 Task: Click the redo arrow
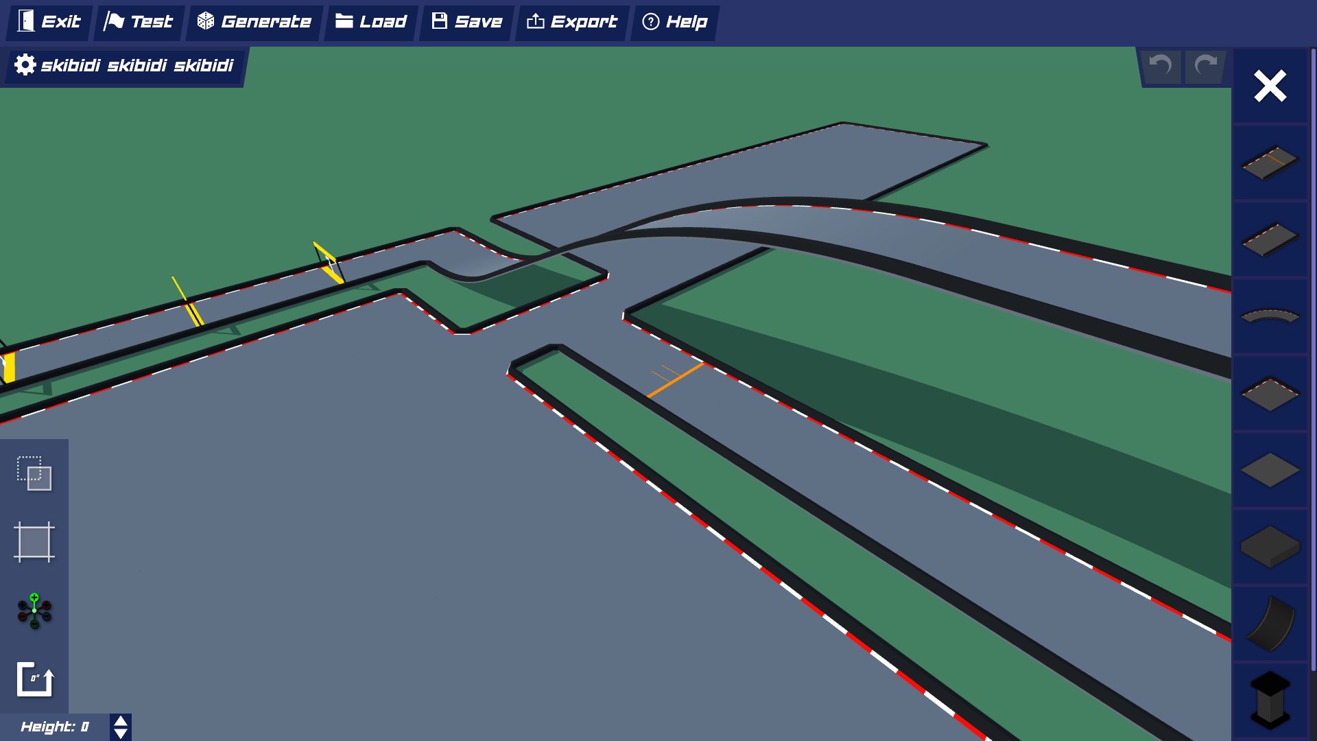click(1205, 66)
